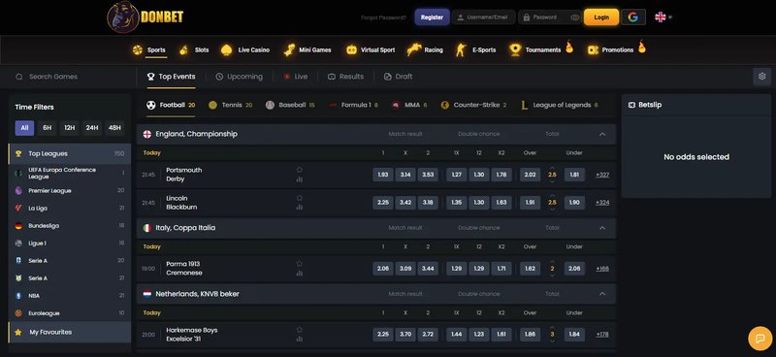This screenshot has width=776, height=357.
Task: Open Tournaments page
Action: [541, 49]
